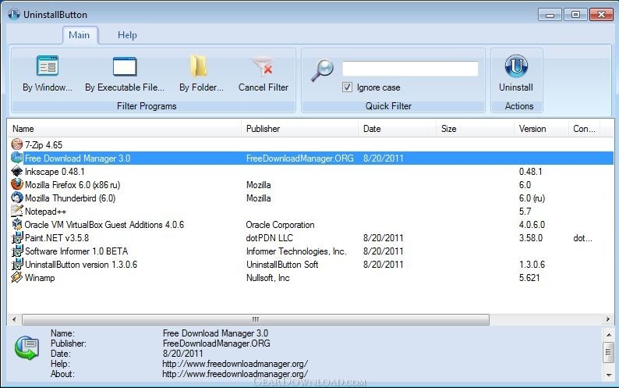Select the Paint.NET v3.5.8 entry
Screen dimensions: 619x388
click(x=57, y=237)
